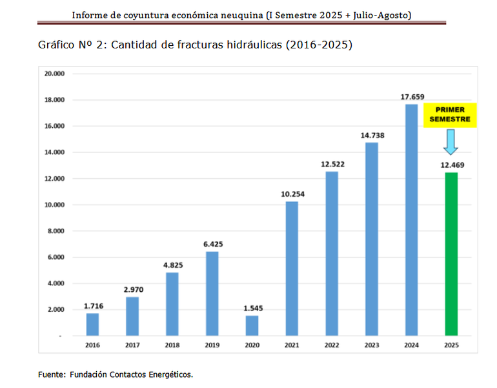497x388 pixels.
Task: Select the green 2025 bar
Action: point(451,254)
